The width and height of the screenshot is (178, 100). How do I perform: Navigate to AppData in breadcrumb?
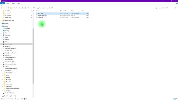point(39,8)
